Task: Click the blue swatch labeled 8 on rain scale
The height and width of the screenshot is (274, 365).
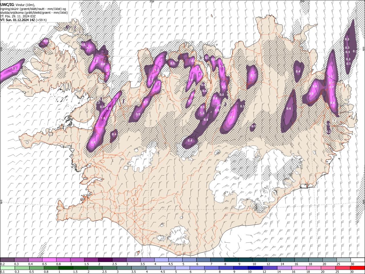Action: [226, 268]
